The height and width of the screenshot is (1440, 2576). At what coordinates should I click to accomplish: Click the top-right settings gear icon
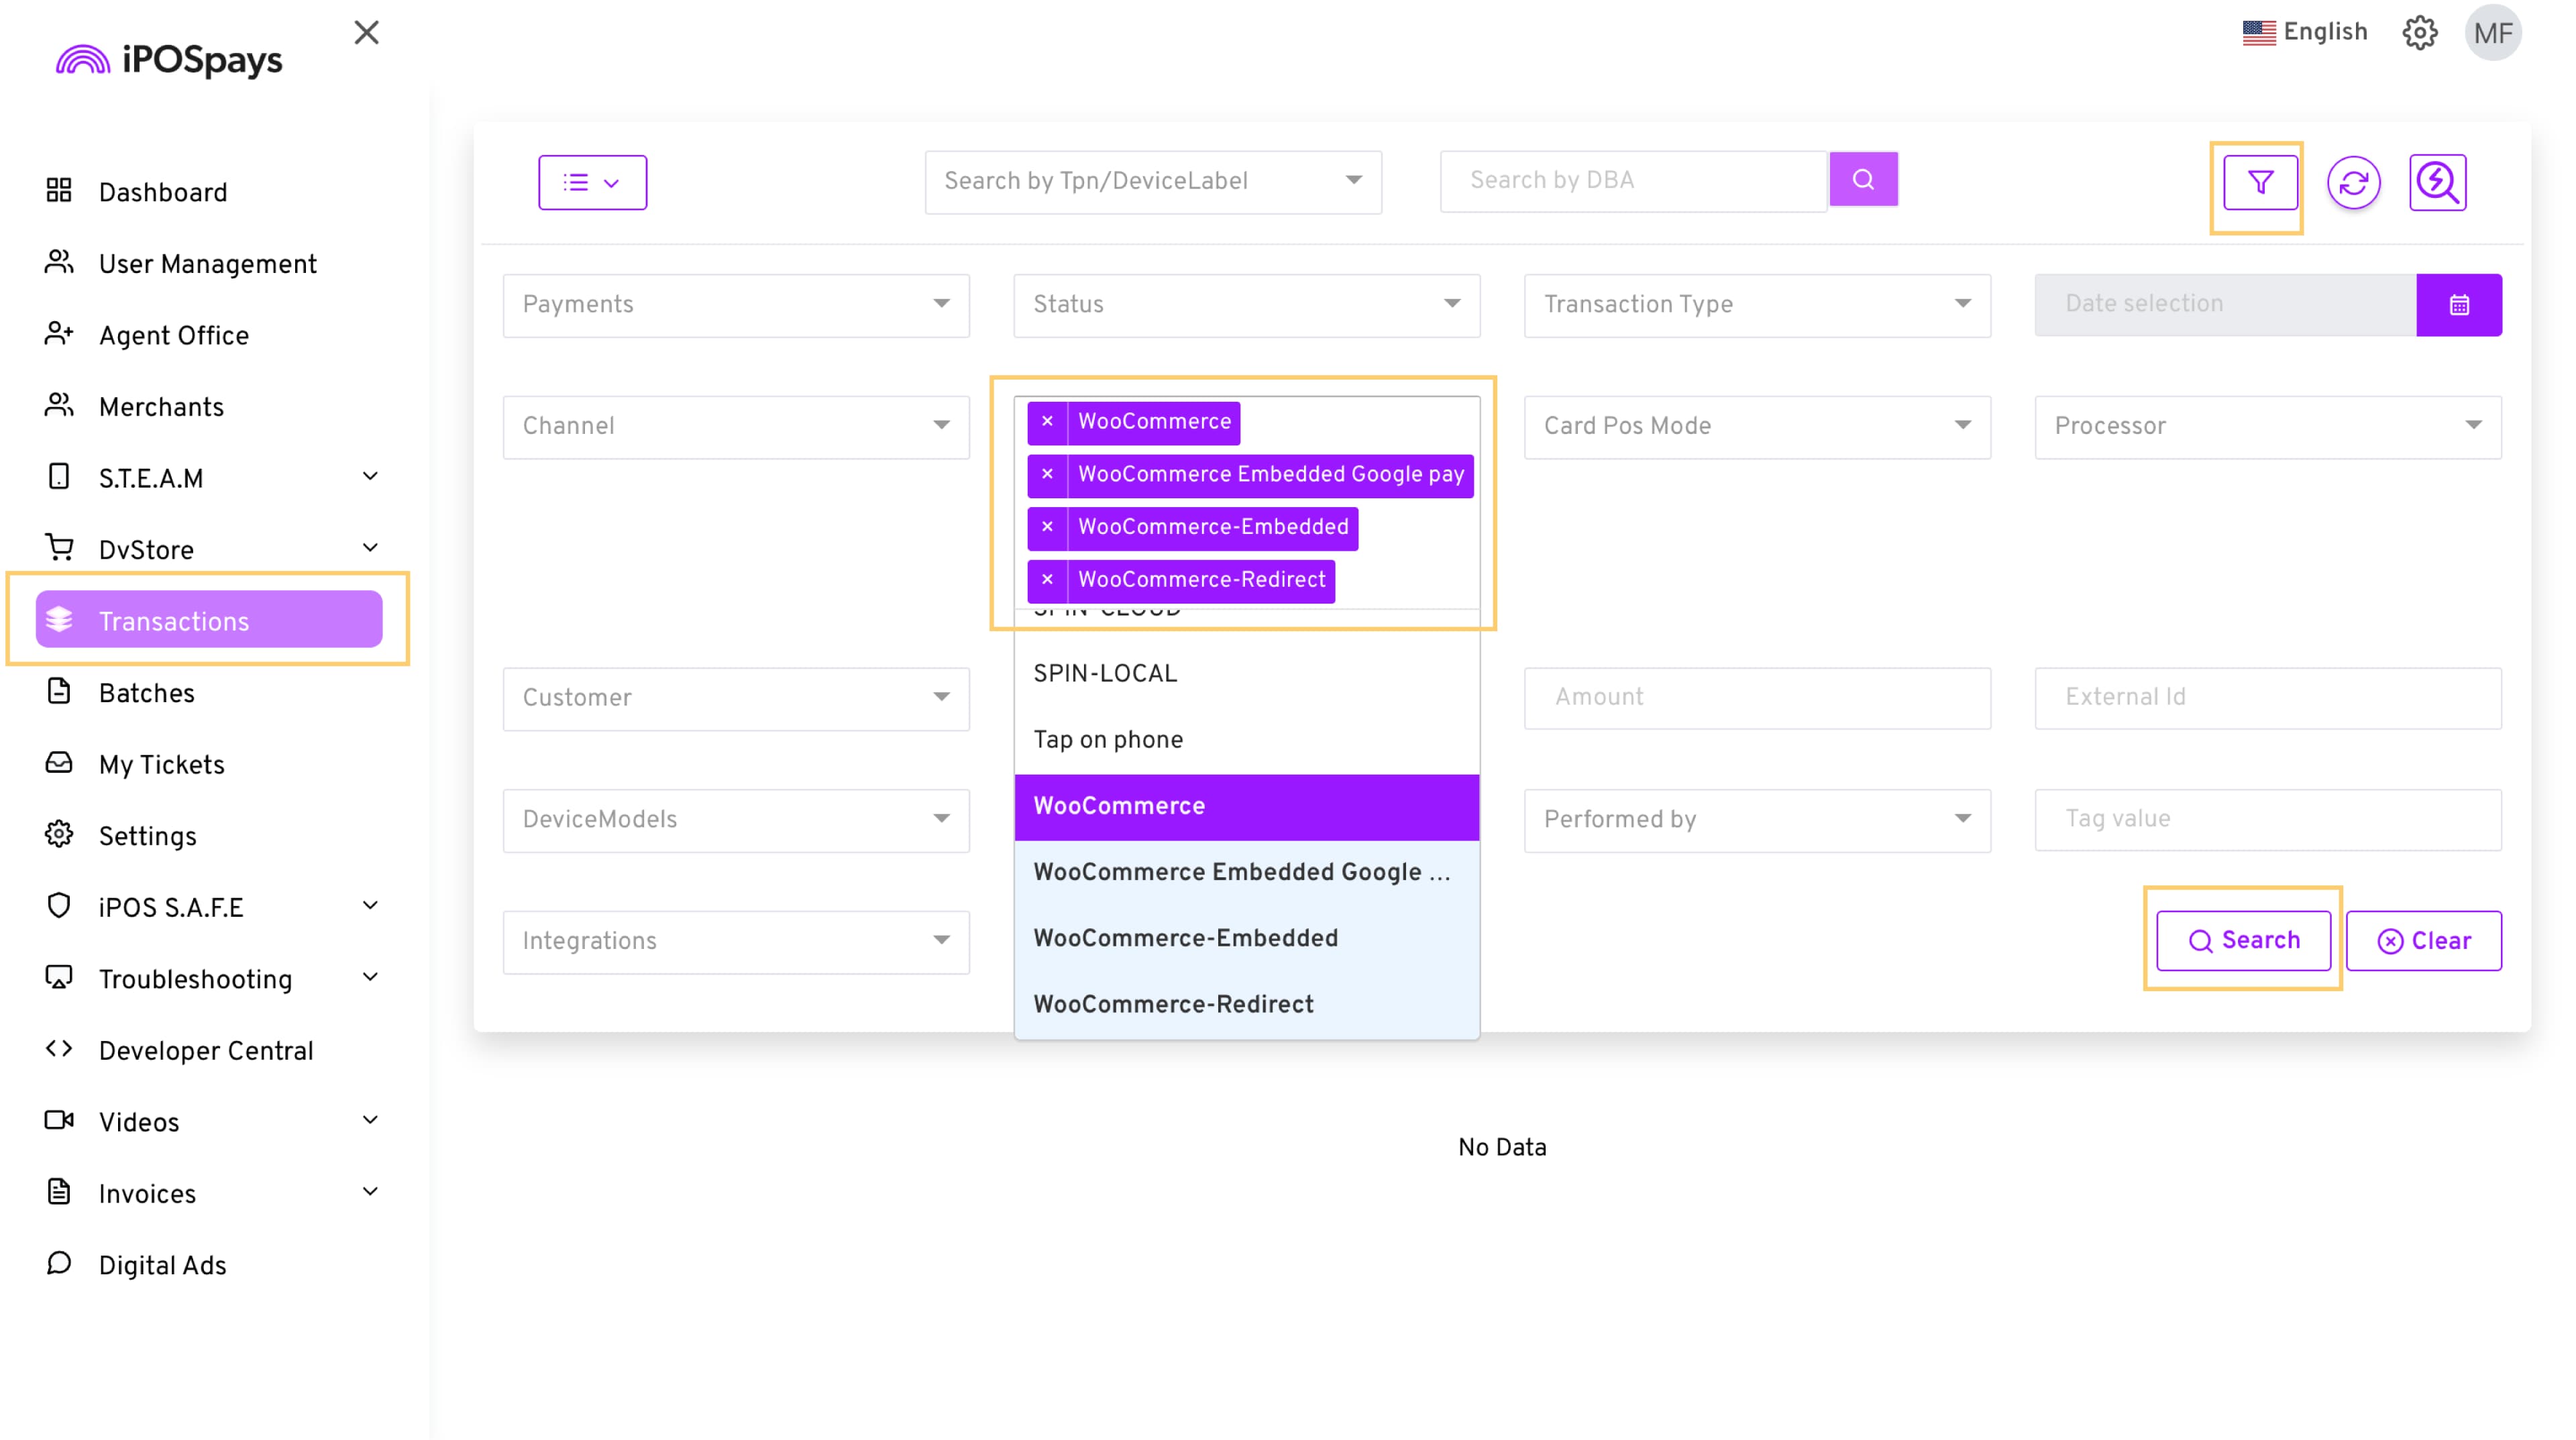pos(2420,33)
